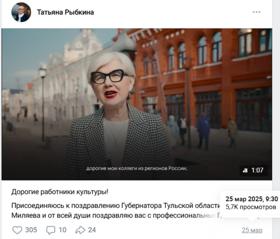Image resolution: width=280 pixels, height=239 pixels.
Task: Select the 305 likes counter
Action: pyautogui.click(x=31, y=230)
